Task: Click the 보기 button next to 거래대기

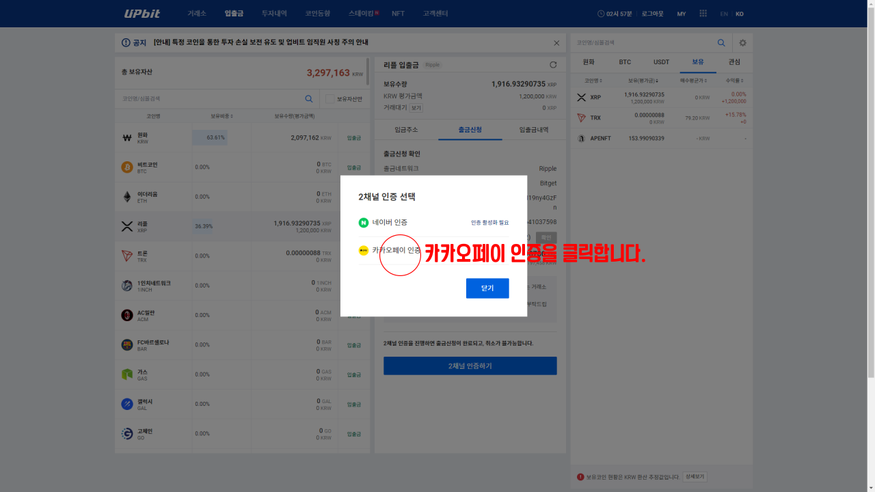Action: (x=416, y=108)
